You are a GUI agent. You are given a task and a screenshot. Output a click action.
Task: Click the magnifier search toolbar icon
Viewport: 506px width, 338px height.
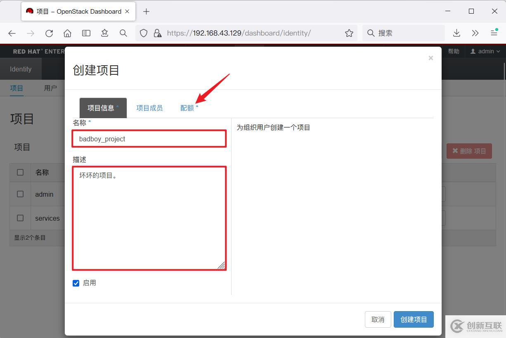pyautogui.click(x=123, y=33)
